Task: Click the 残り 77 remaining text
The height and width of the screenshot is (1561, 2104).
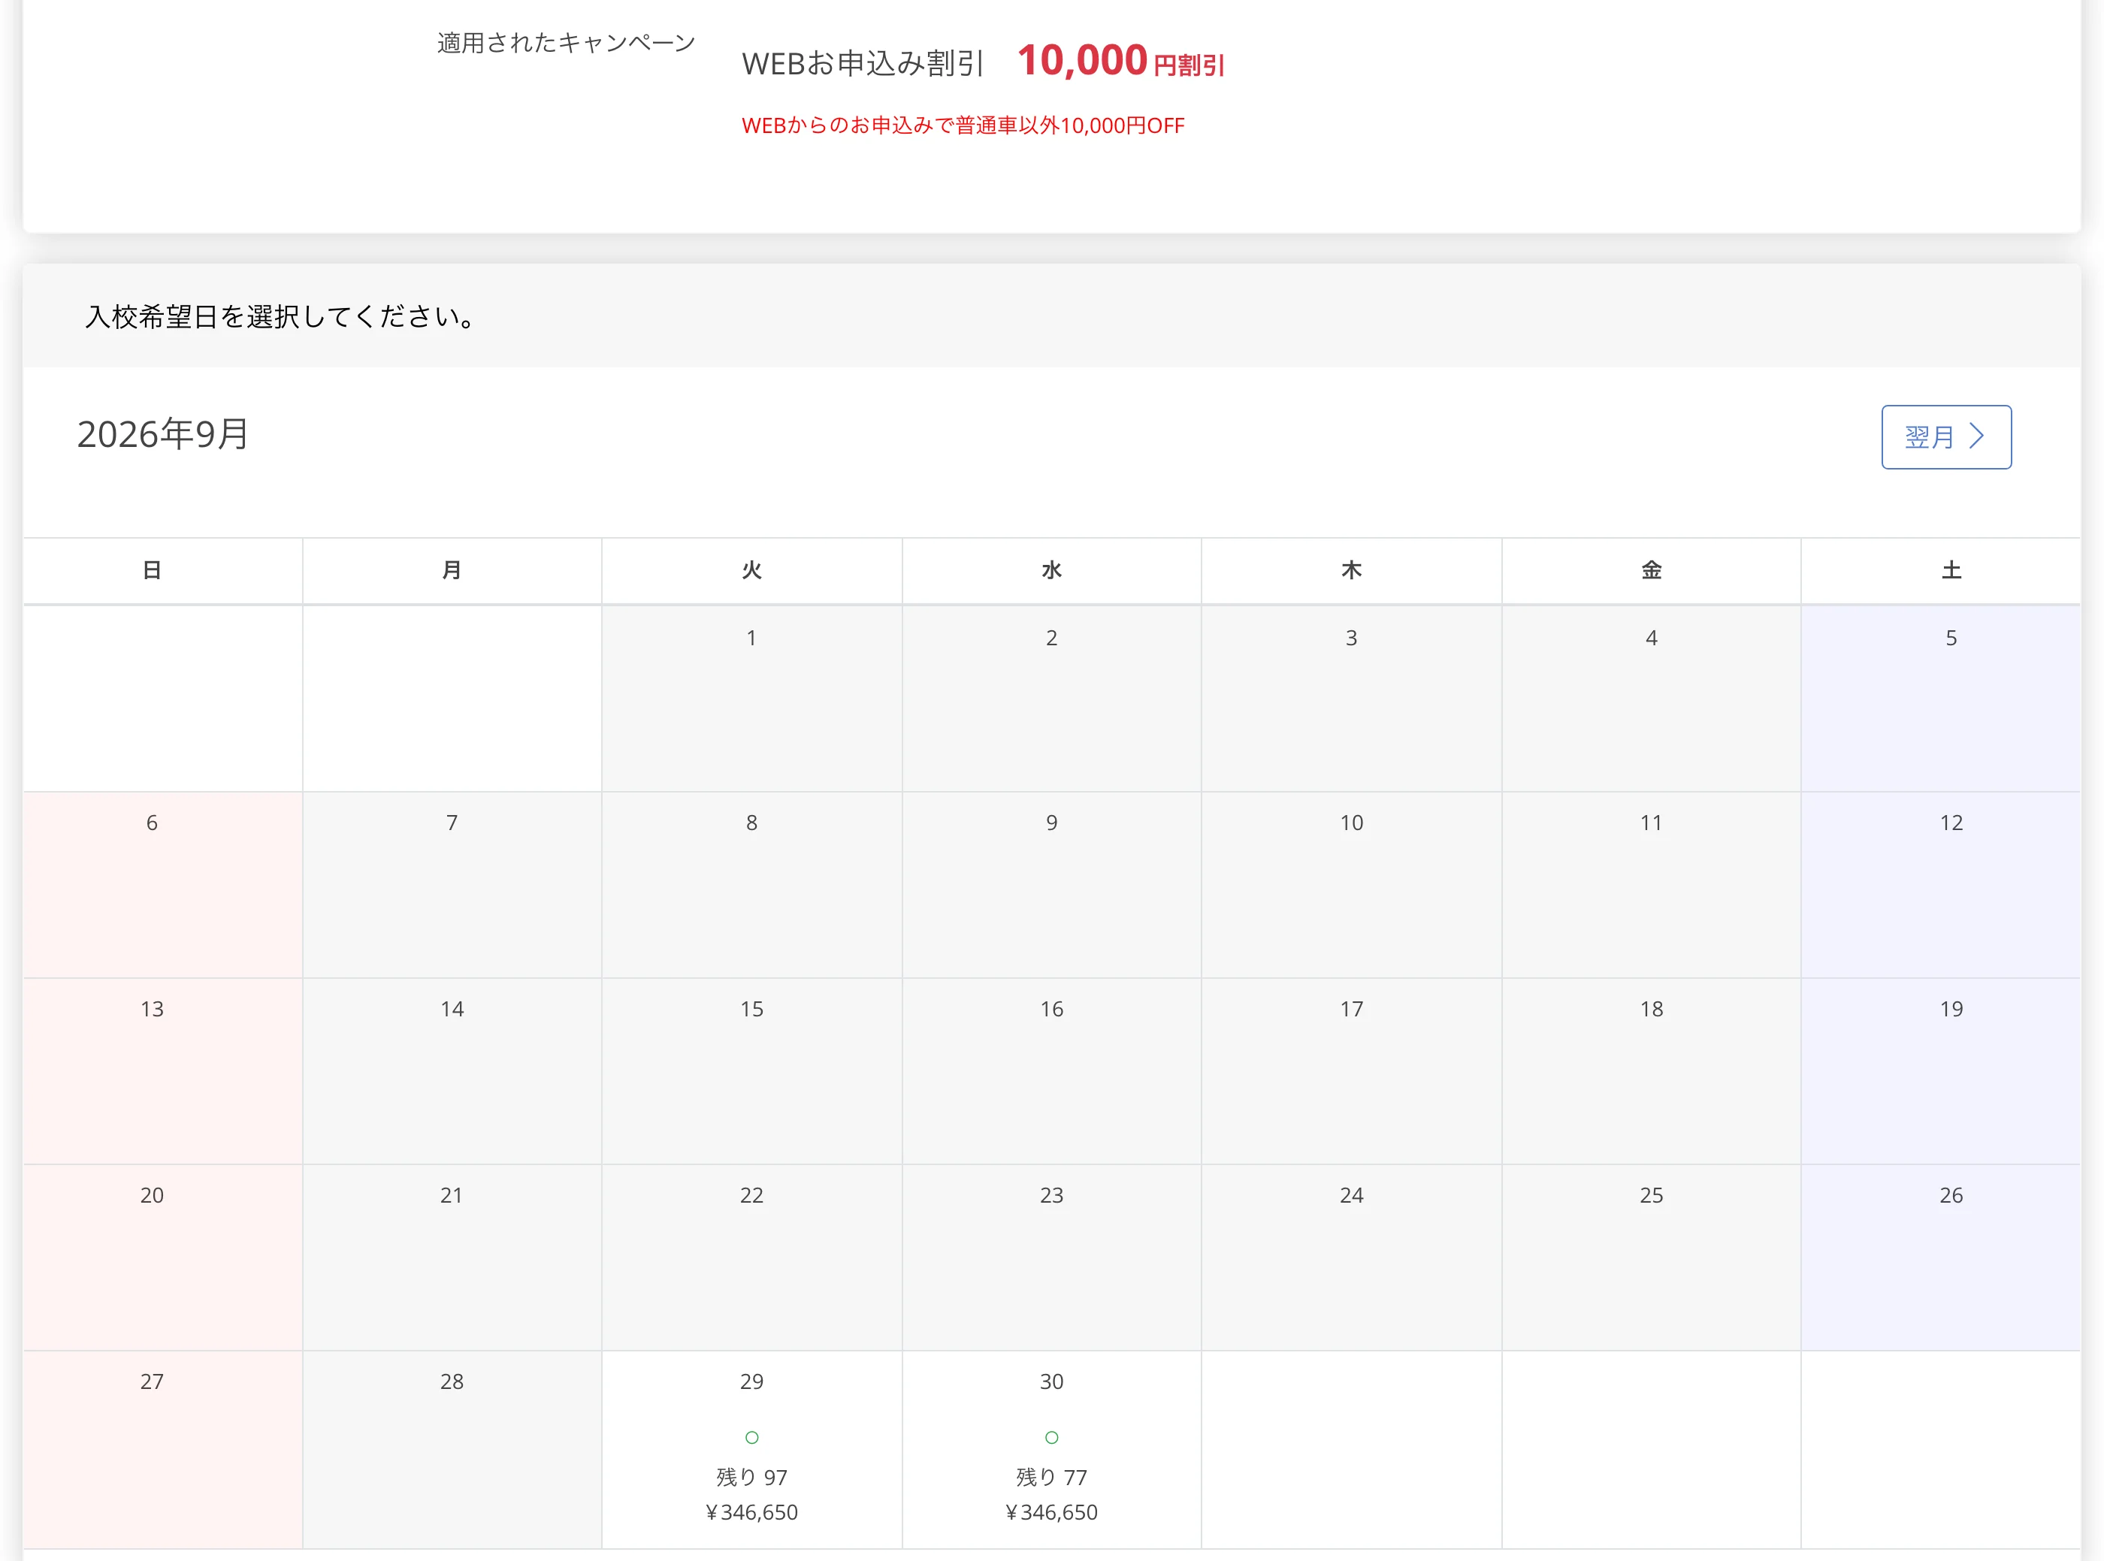Action: [1051, 1477]
